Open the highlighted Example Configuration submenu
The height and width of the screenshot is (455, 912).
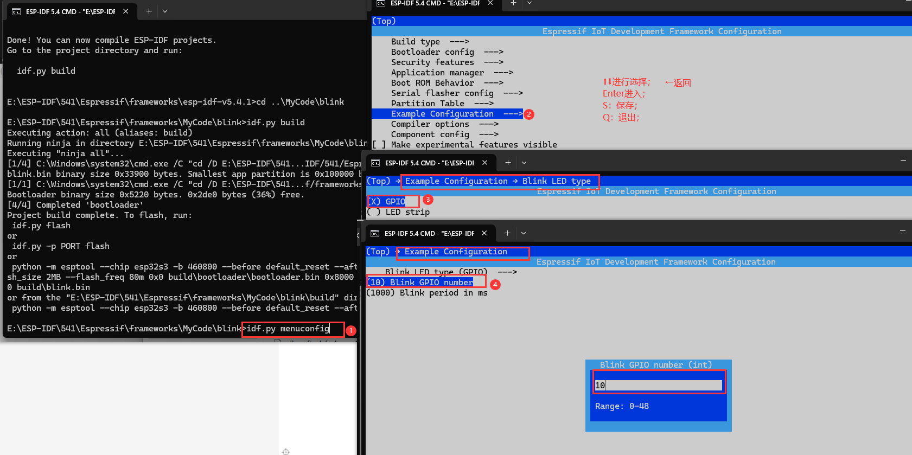click(448, 114)
